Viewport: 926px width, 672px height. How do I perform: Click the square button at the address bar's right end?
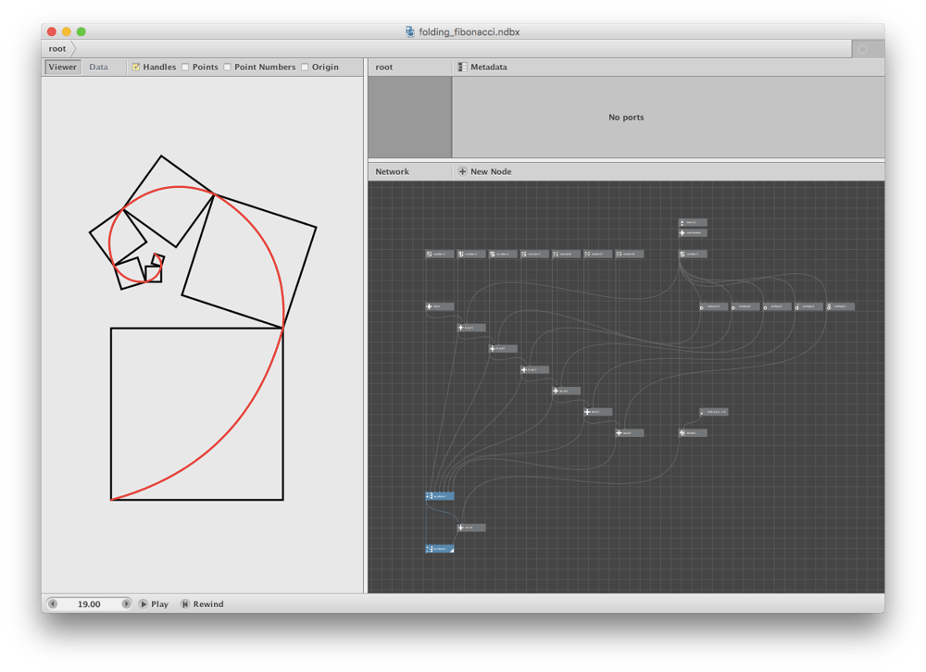[x=862, y=50]
